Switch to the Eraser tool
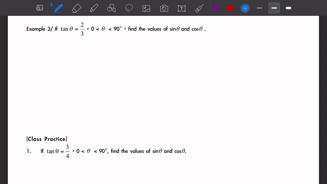This screenshot has height=184, width=327. [x=76, y=8]
